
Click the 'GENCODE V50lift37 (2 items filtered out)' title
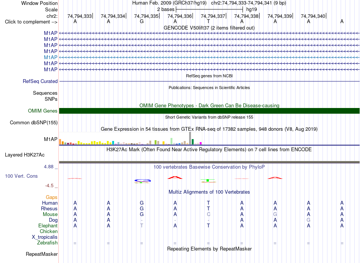pos(209,28)
